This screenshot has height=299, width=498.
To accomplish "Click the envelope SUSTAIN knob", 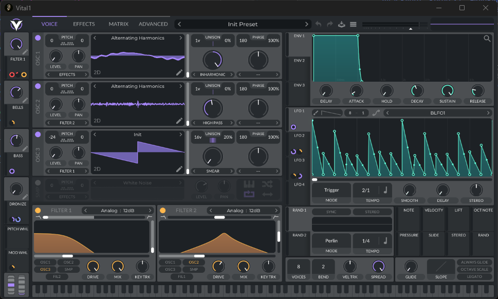I will point(447,91).
